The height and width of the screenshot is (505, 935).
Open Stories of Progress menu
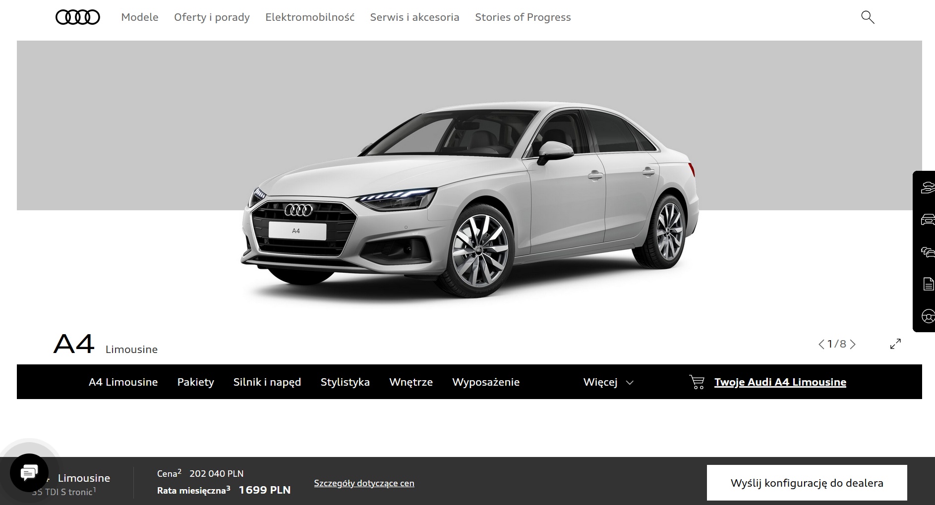523,17
